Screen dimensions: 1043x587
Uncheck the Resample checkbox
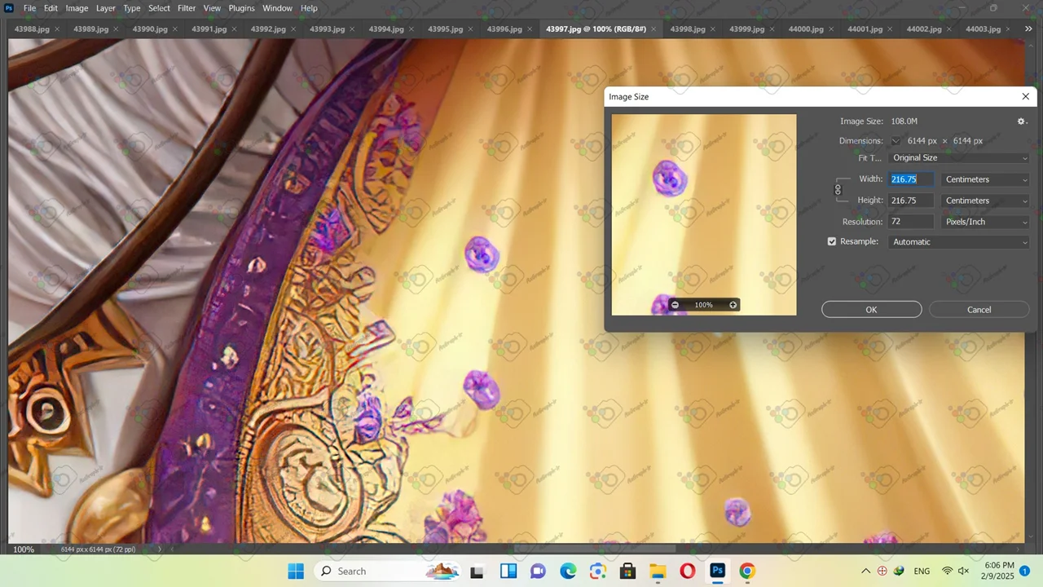(832, 242)
